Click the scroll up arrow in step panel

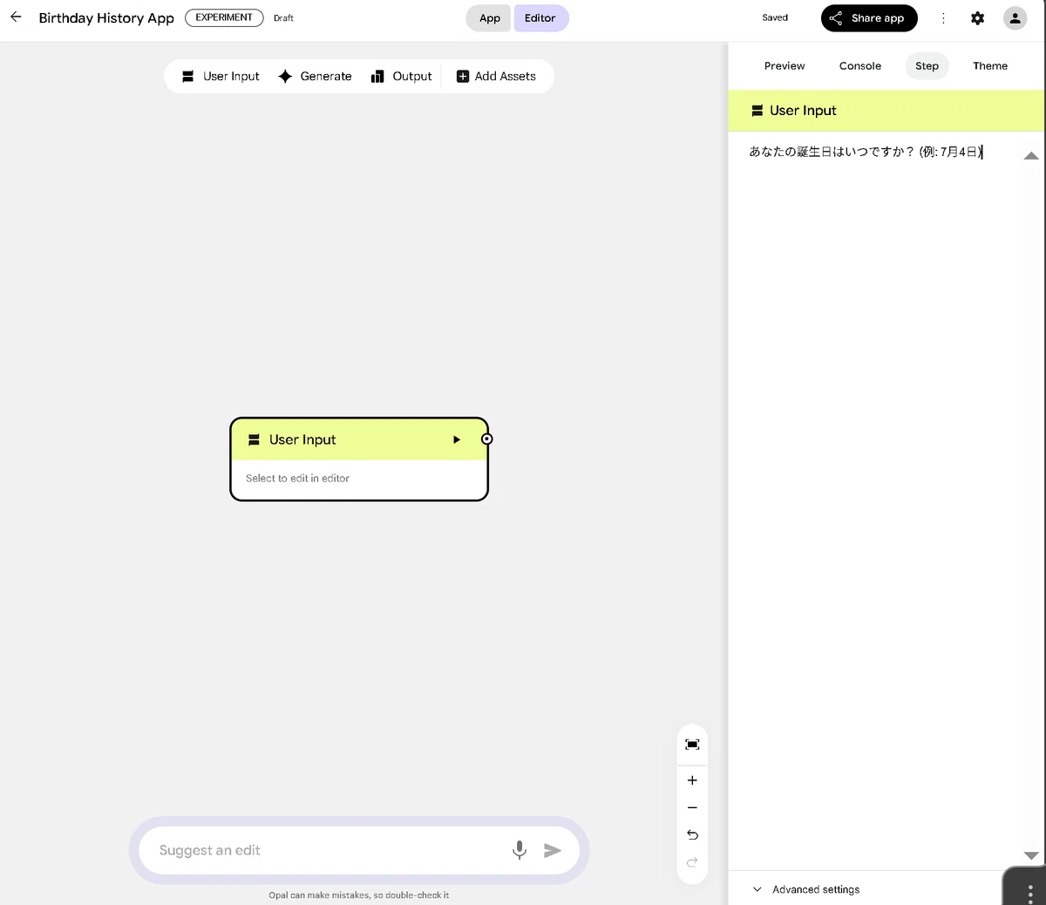pyautogui.click(x=1031, y=156)
